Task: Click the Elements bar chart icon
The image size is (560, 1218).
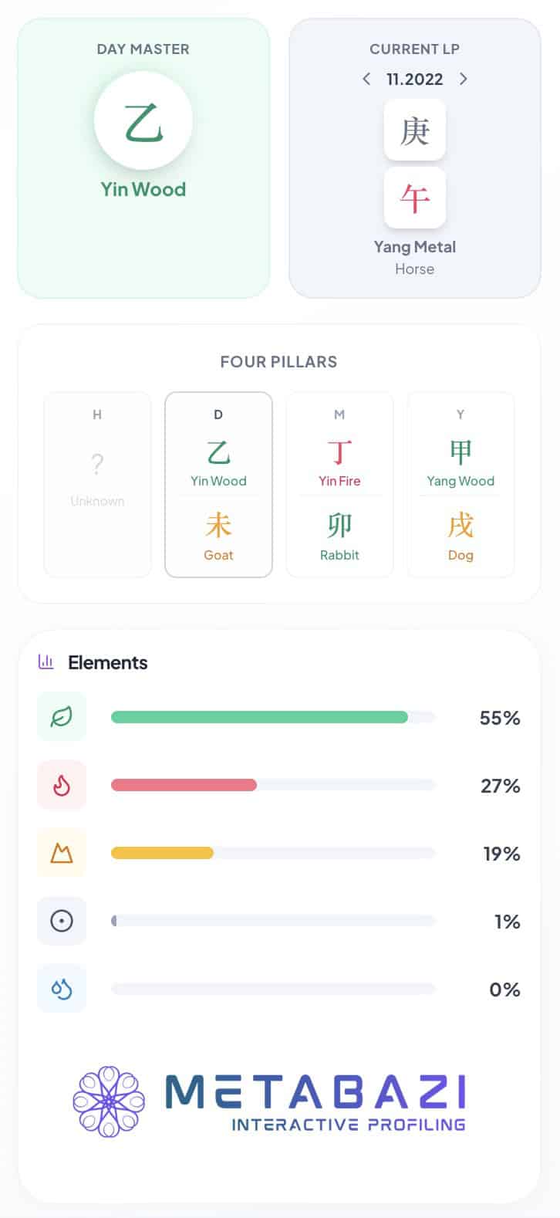Action: click(46, 662)
